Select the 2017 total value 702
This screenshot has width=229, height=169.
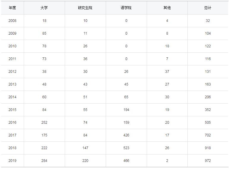pyautogui.click(x=208, y=135)
